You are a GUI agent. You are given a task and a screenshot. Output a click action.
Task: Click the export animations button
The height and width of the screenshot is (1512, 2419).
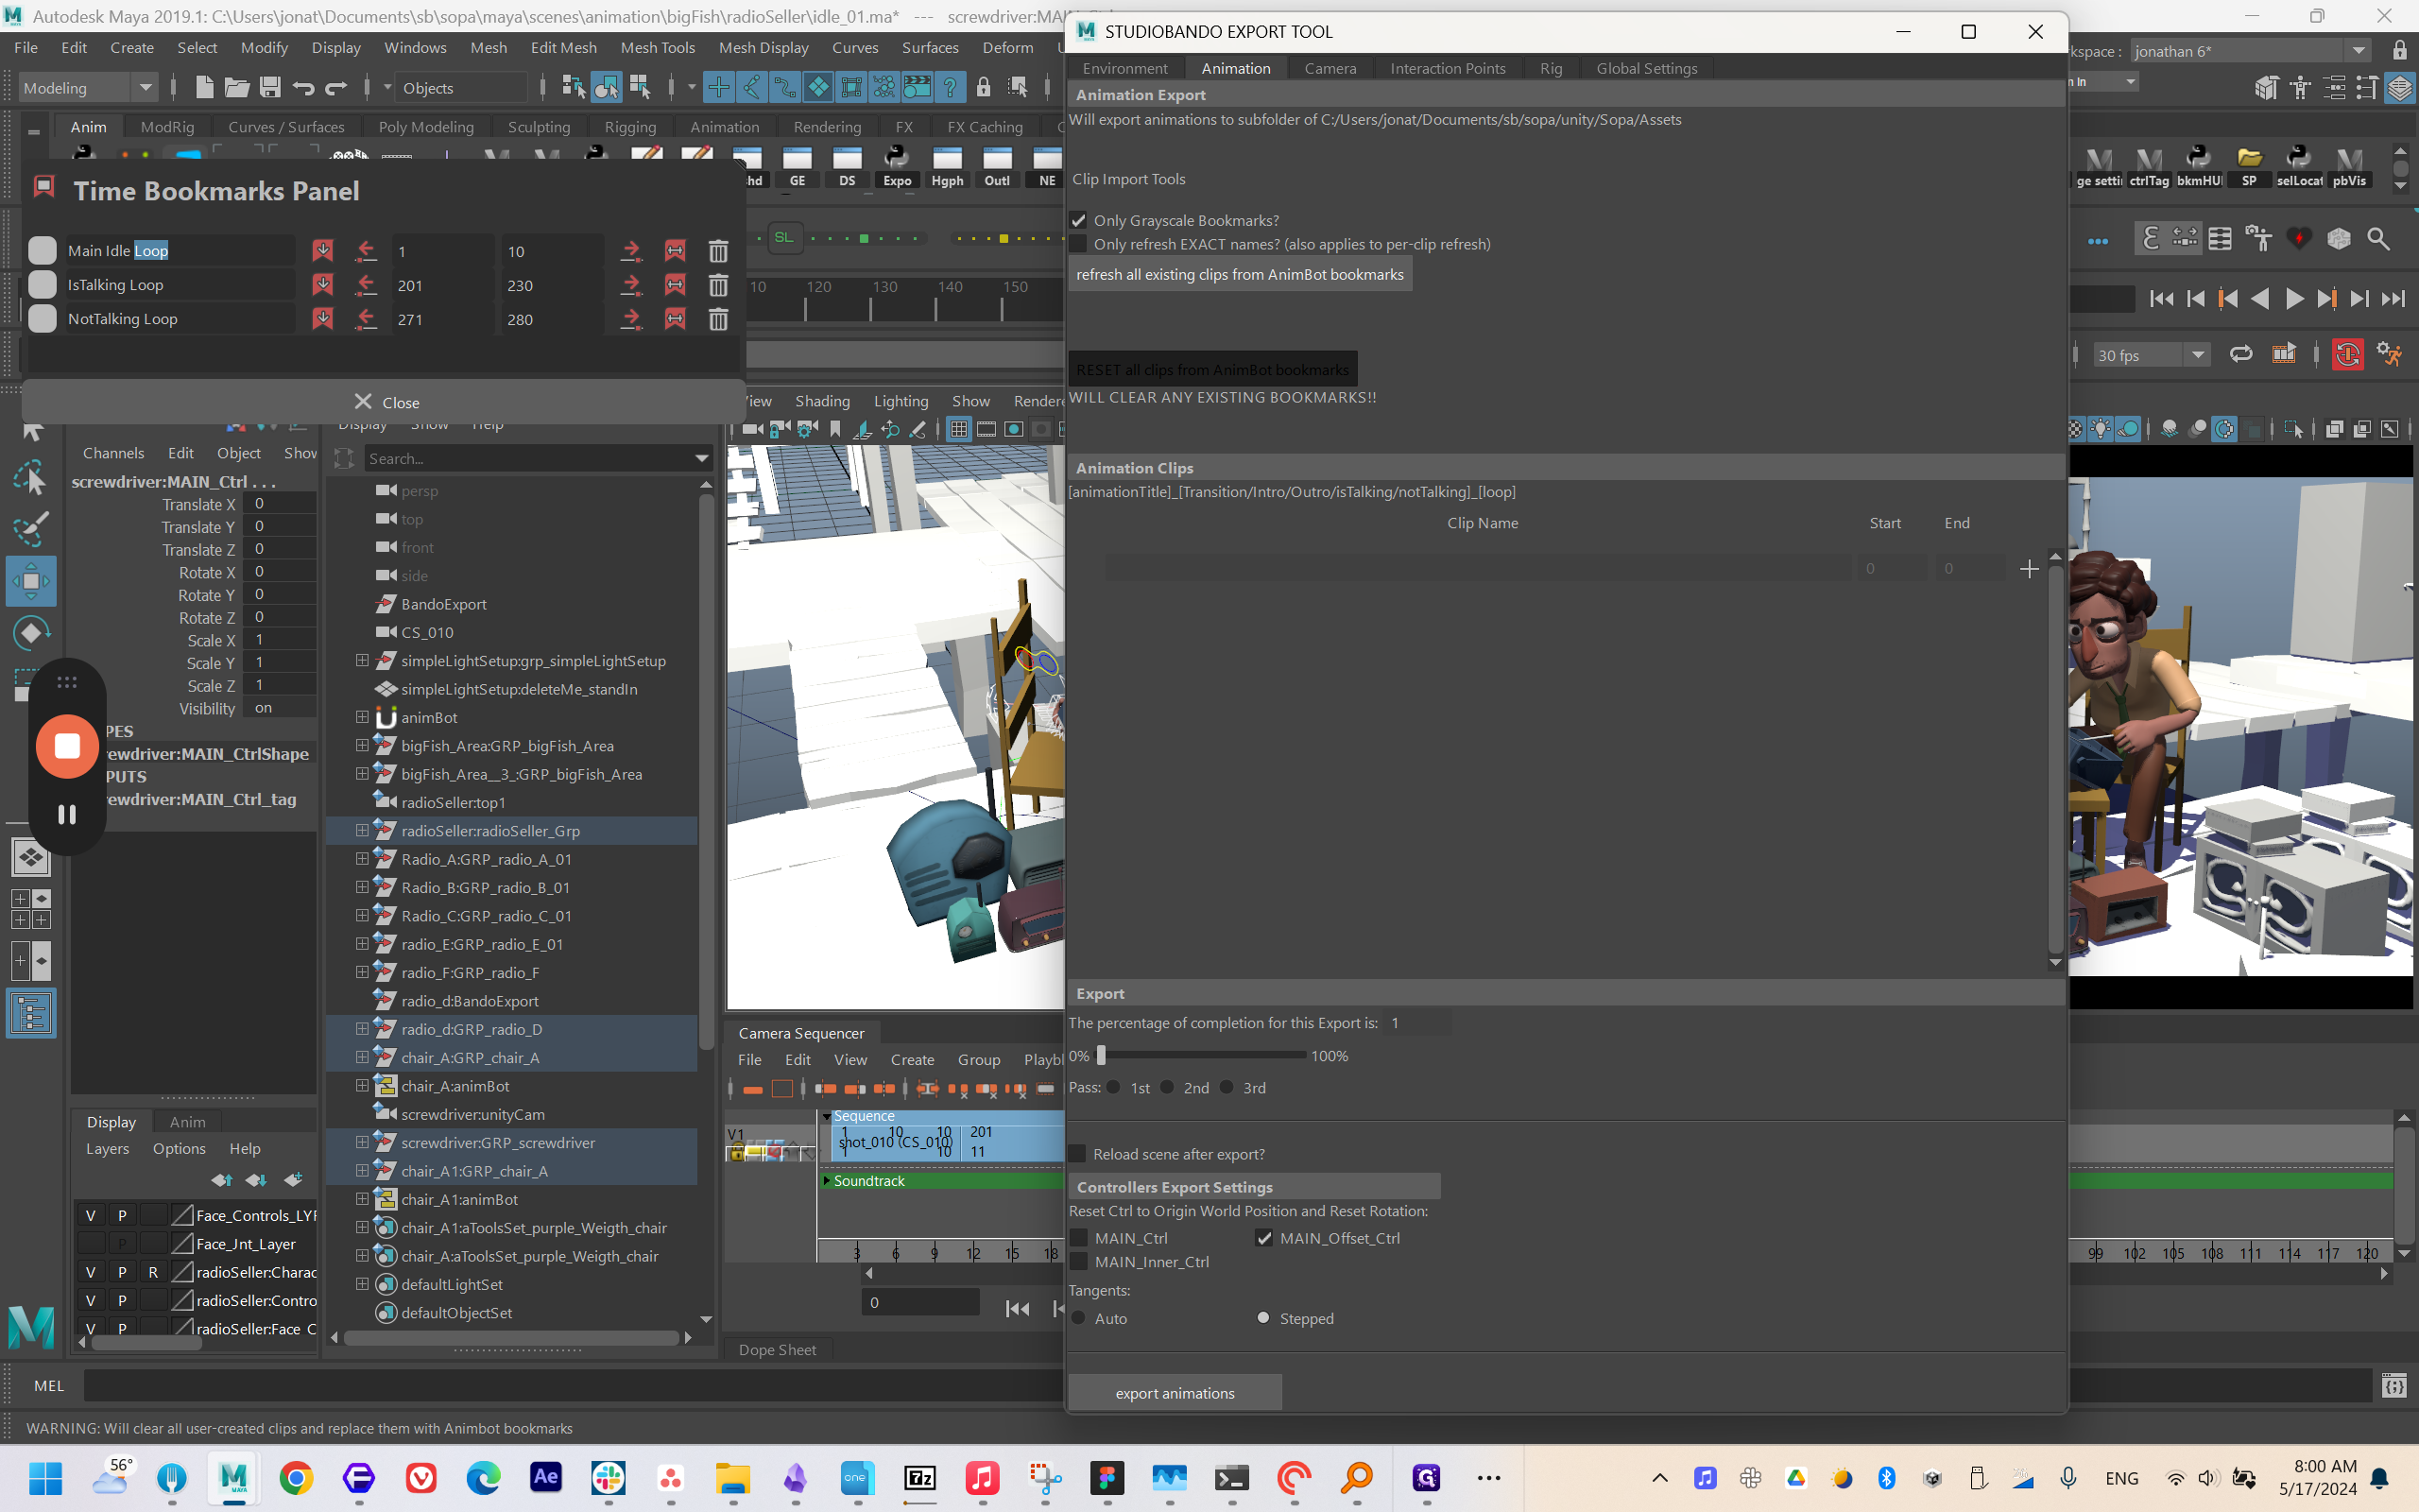tap(1175, 1393)
